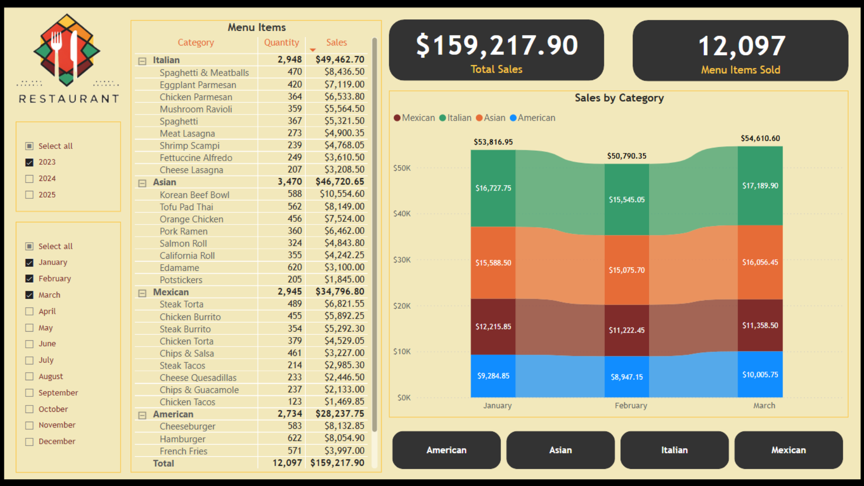Viewport: 864px width, 486px height.
Task: Click the restaurant logo icon
Action: 67,50
